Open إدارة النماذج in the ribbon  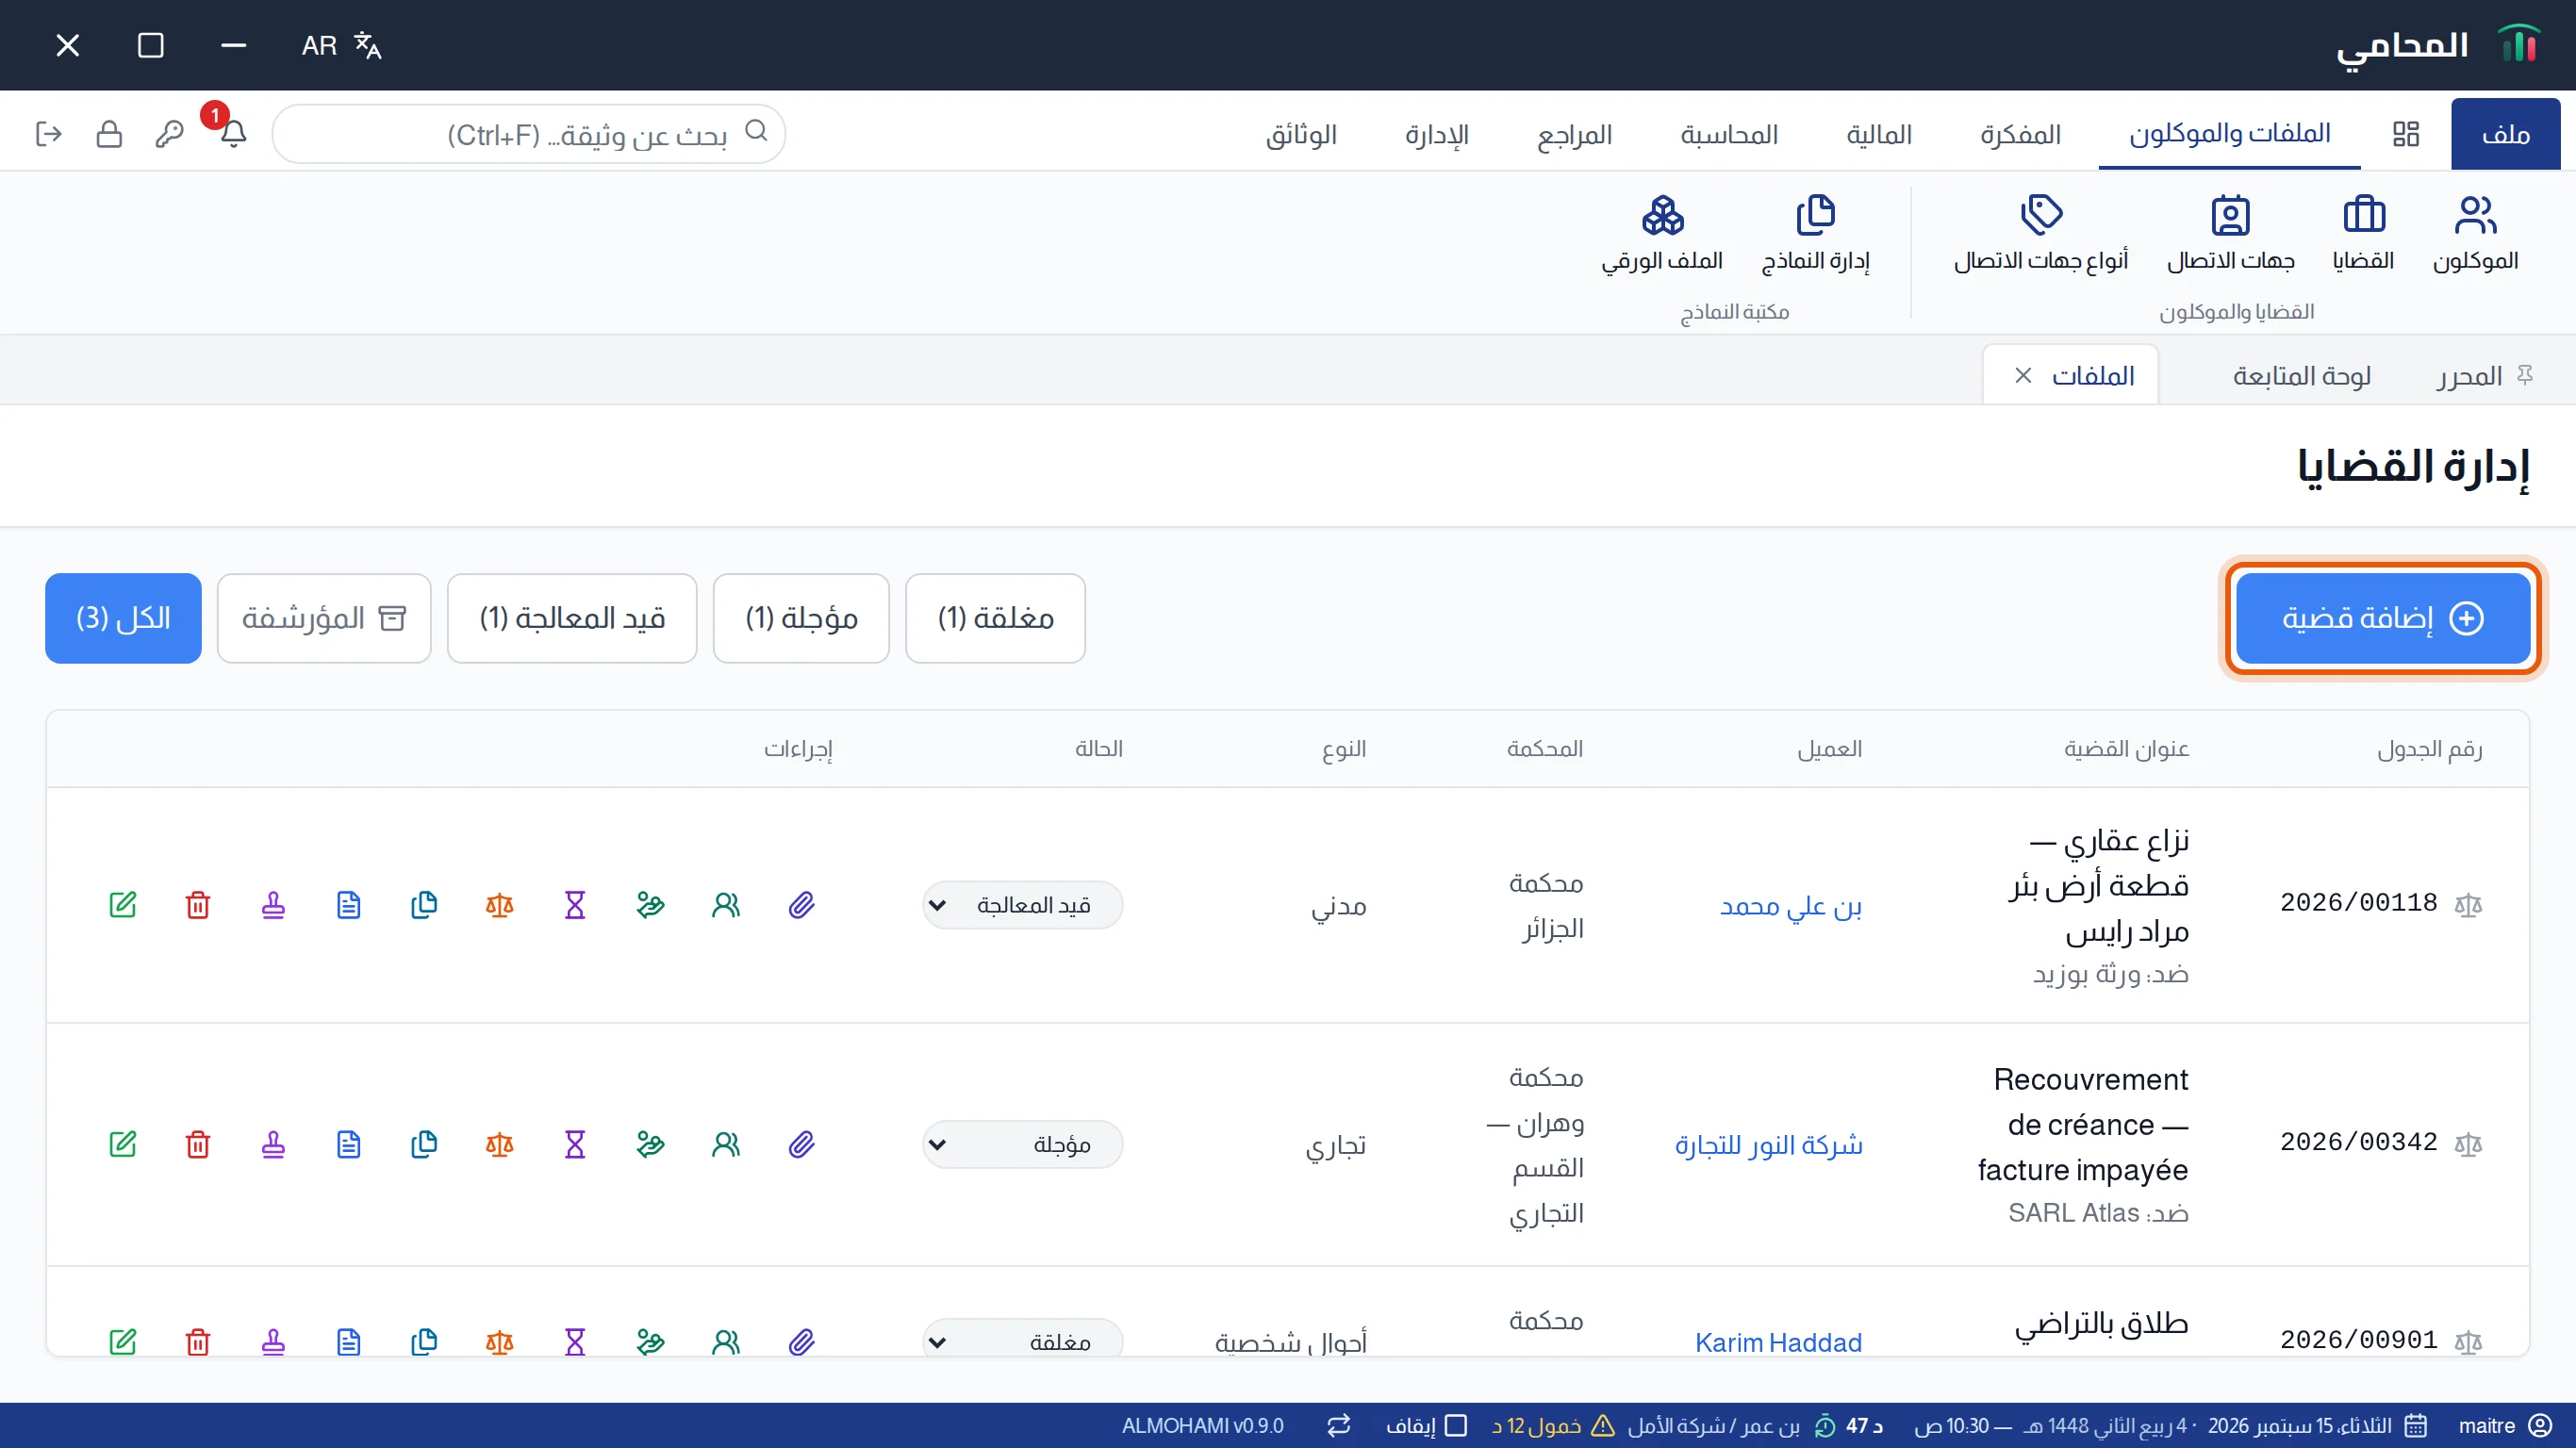[1815, 234]
